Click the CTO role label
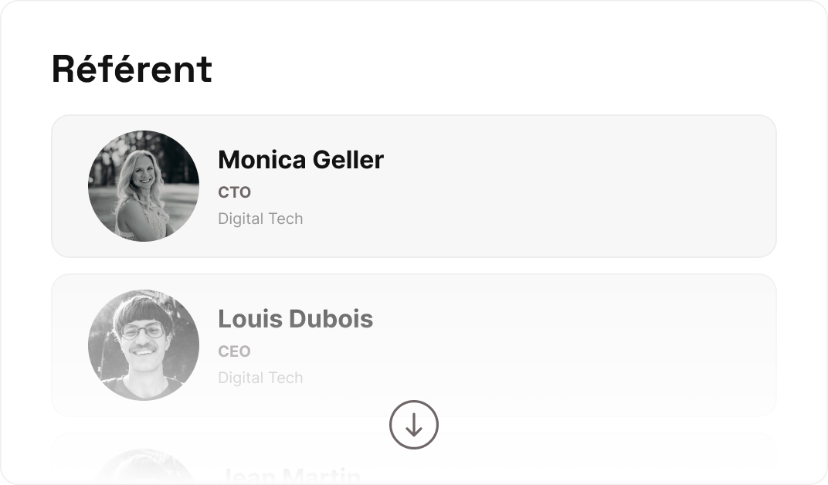Viewport: 828px width, 485px height. (x=235, y=192)
